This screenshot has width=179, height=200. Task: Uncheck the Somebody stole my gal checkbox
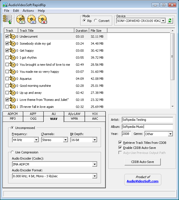point(7,44)
